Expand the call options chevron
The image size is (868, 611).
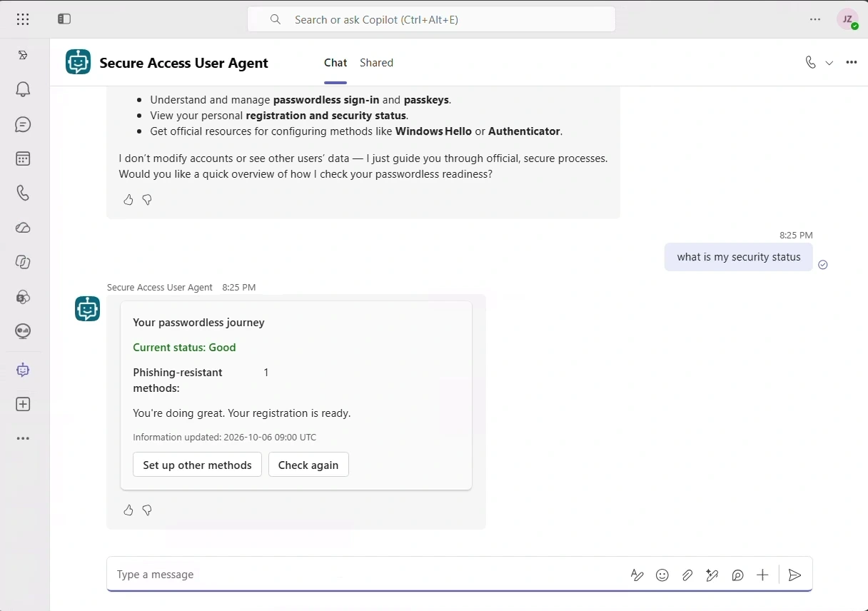pos(829,63)
